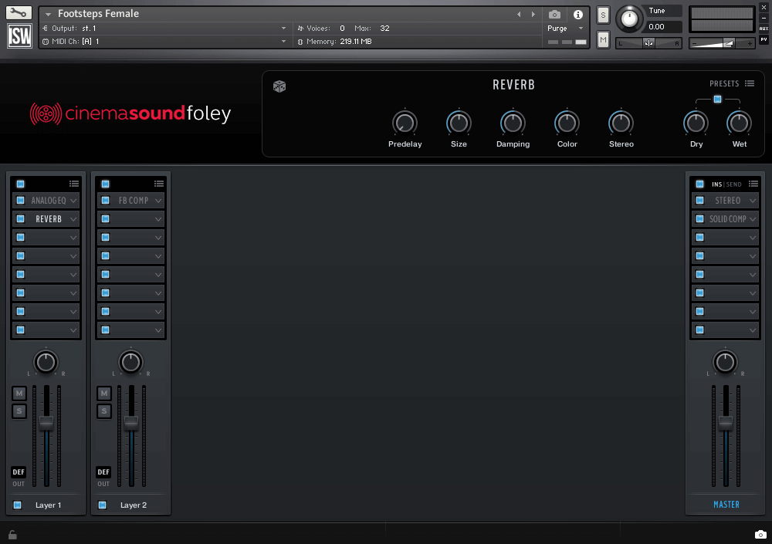Toggle Layer 1 effects rack power box
772x544 pixels.
(20, 184)
